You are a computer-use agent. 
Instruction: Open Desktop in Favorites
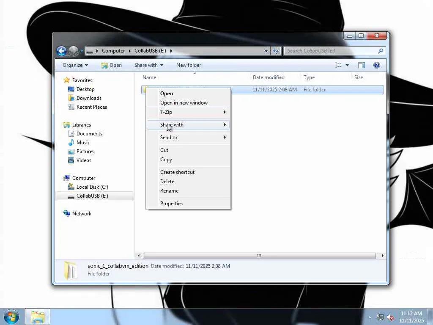[85, 89]
